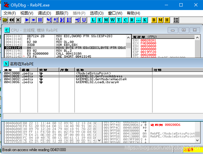This screenshot has width=203, height=154.
Task: Click the 注释 column header in names window
Action: 178,70
